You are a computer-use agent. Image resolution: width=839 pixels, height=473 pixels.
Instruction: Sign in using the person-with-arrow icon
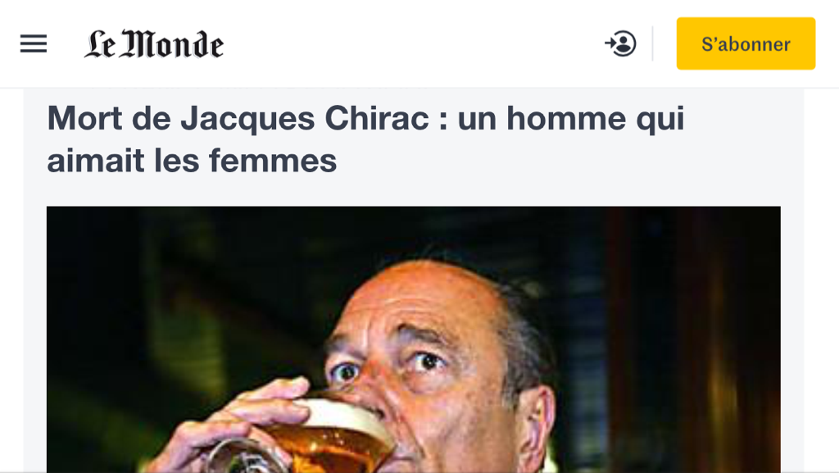coord(621,44)
